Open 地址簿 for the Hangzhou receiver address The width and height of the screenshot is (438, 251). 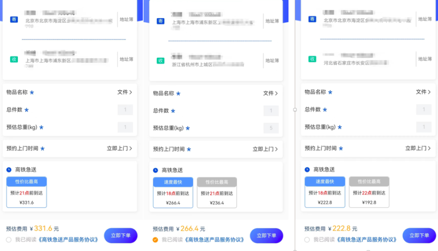coord(272,61)
